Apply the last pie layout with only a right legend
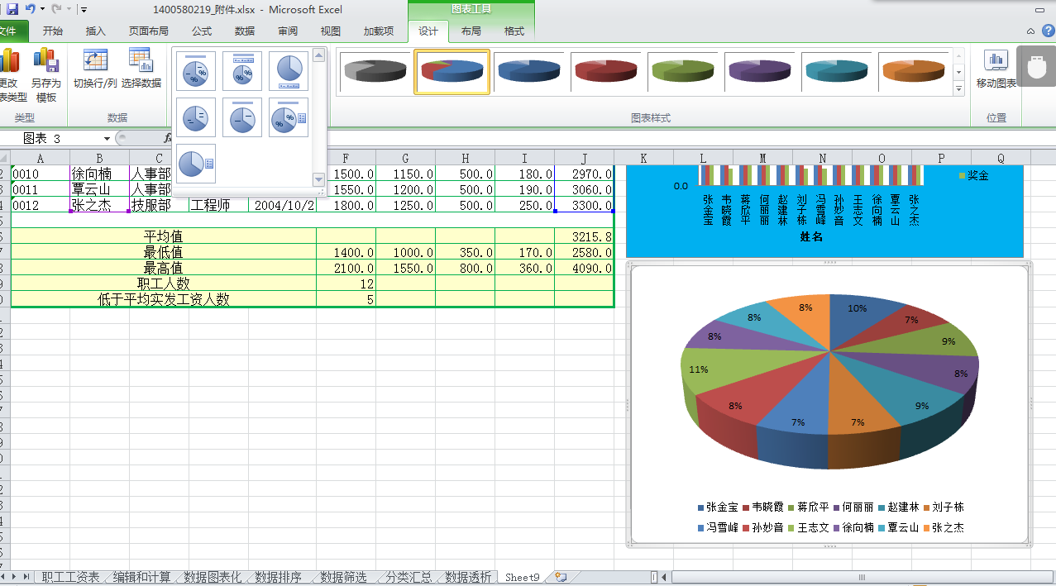1056x586 pixels. 196,164
